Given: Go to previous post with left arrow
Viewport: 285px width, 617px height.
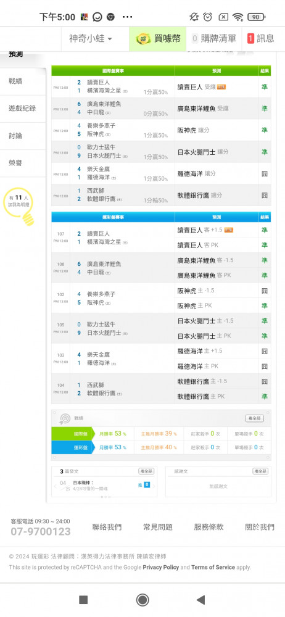Looking at the screenshot, I should 55,486.
